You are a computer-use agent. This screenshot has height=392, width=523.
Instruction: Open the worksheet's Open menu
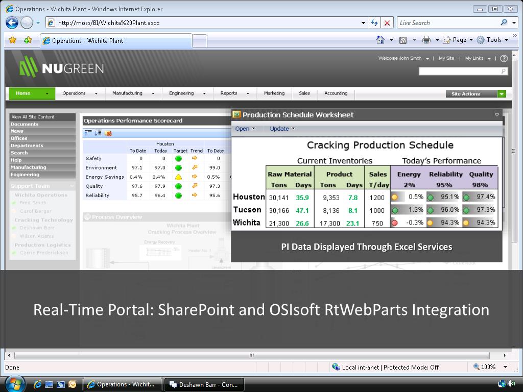point(245,129)
